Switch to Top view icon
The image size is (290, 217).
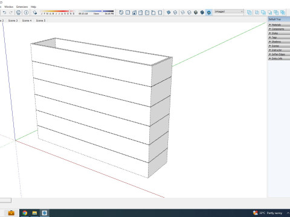(x=127, y=13)
